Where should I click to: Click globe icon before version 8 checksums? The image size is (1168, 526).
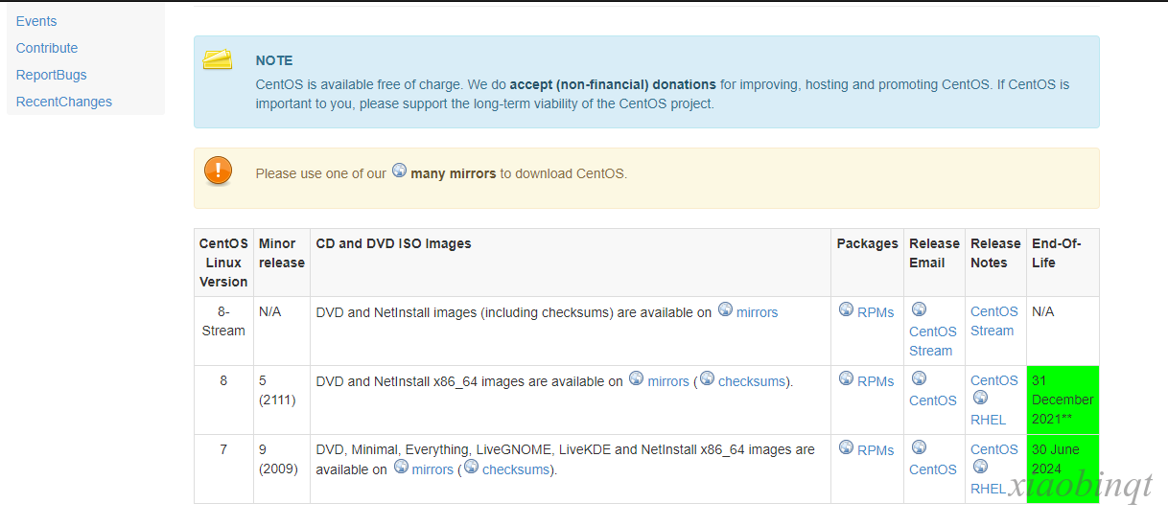click(x=707, y=378)
